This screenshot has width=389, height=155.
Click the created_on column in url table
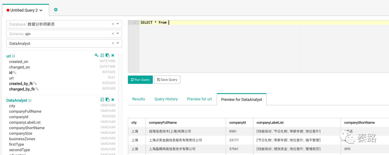(x=19, y=62)
